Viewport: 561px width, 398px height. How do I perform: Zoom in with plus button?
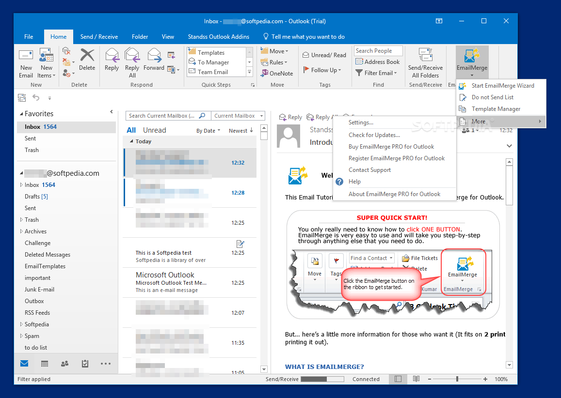485,379
